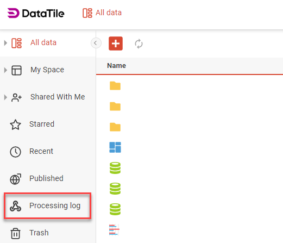
Task: Select the Shared With Me label
Action: point(58,97)
